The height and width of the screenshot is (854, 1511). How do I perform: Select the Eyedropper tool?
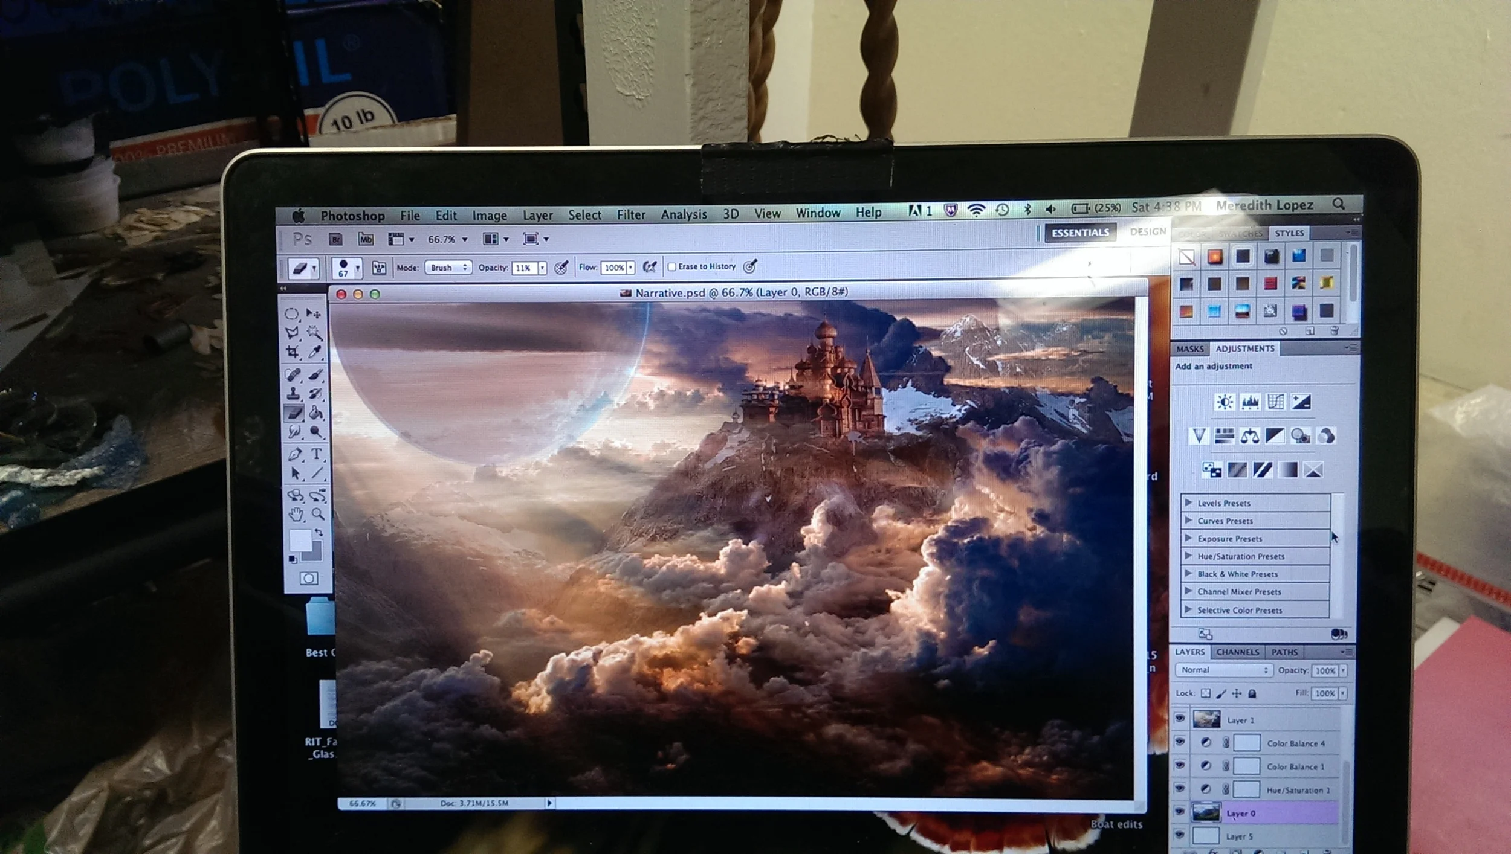coord(315,352)
